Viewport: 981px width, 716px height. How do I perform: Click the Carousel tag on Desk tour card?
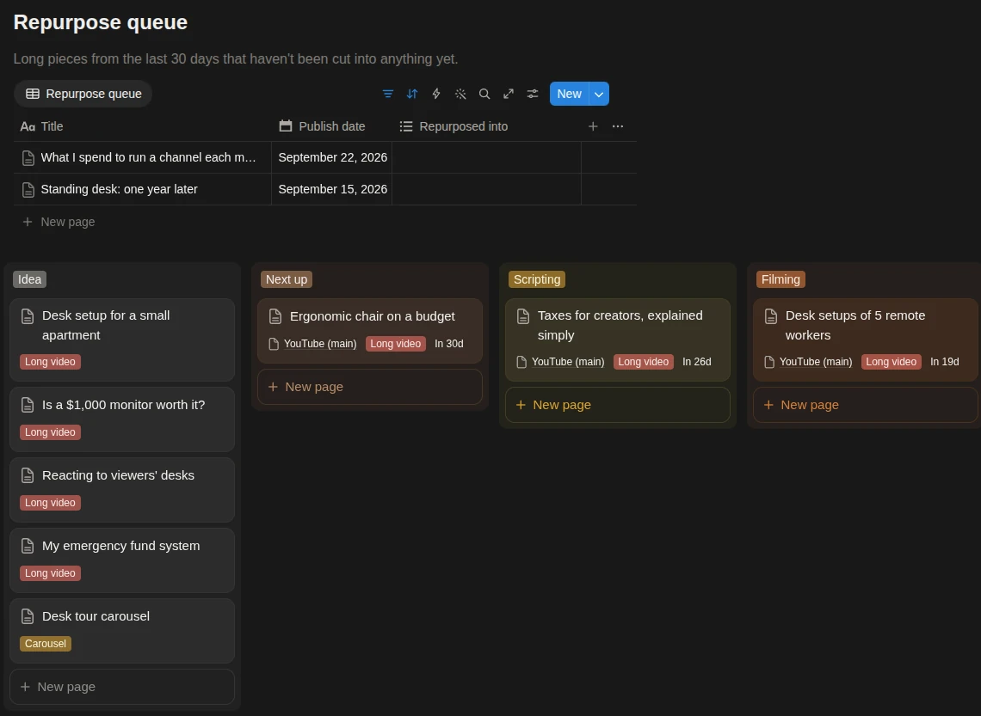(45, 644)
